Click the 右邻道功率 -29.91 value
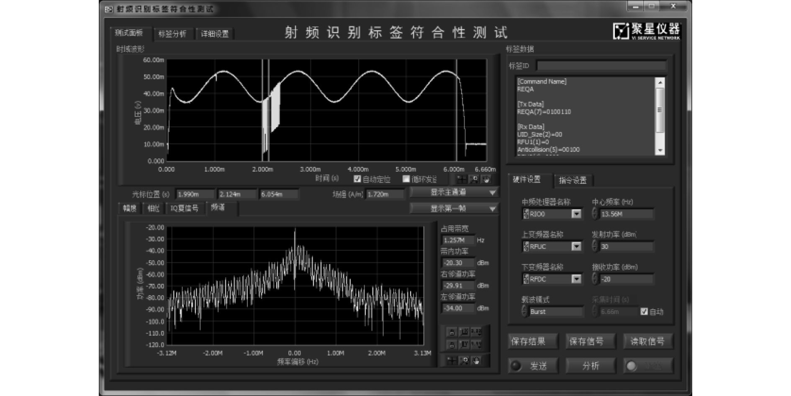The height and width of the screenshot is (396, 791). tap(458, 285)
